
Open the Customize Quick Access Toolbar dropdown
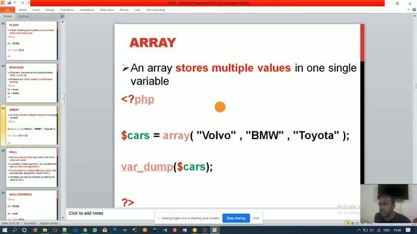[29, 3]
